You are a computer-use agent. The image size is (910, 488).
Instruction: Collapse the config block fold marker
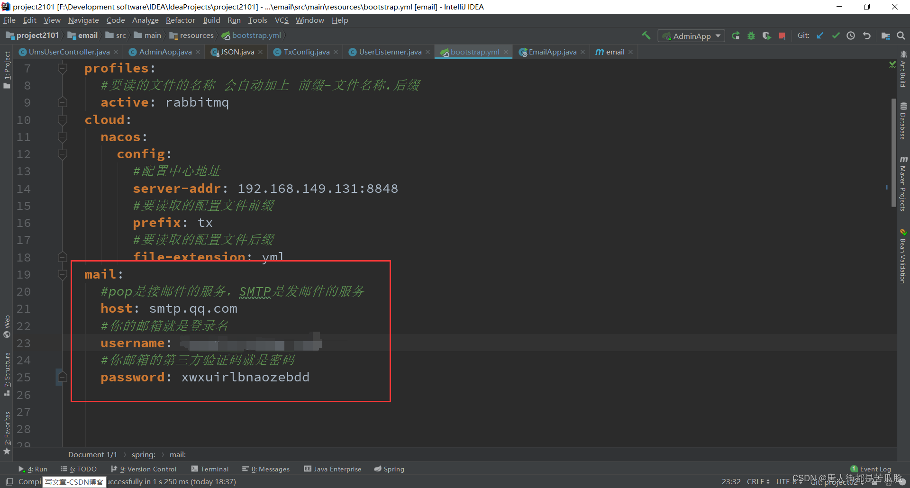(x=62, y=154)
